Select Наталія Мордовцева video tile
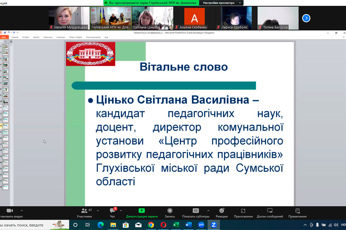 [x=69, y=18]
